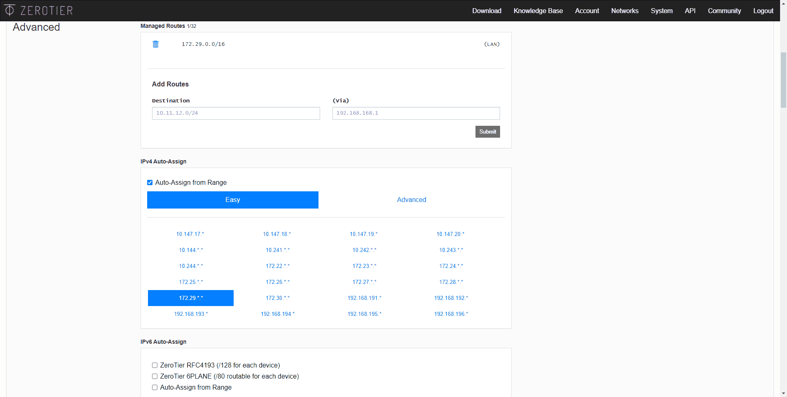Screen dimensions: 787x397
Task: Focus the (Via) gateway input field
Action: point(416,113)
